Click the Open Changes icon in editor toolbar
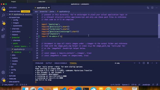 point(148,8)
